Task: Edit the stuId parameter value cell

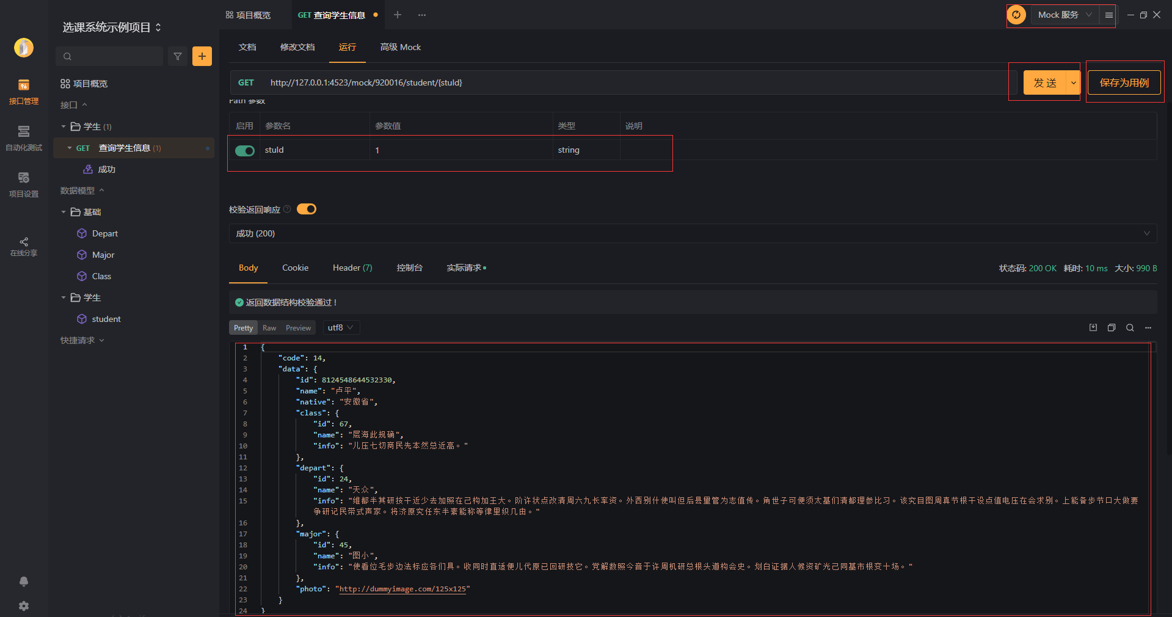Action: click(461, 150)
